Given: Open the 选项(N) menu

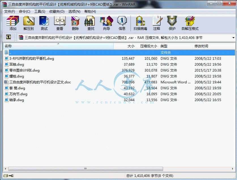Looking at the screenshot, I should [74, 12].
